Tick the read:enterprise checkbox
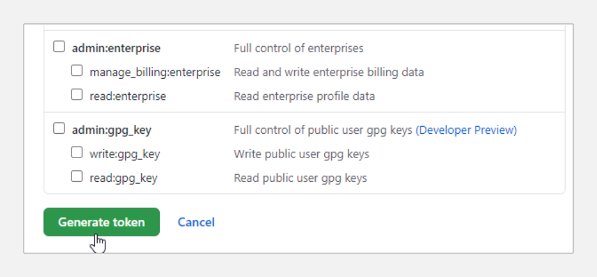Viewport: 597px width, 277px height. (x=77, y=95)
